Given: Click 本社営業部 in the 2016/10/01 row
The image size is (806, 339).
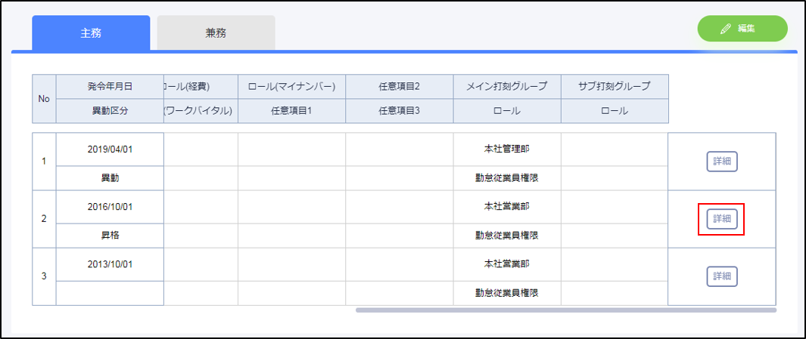Looking at the screenshot, I should click(x=507, y=207).
